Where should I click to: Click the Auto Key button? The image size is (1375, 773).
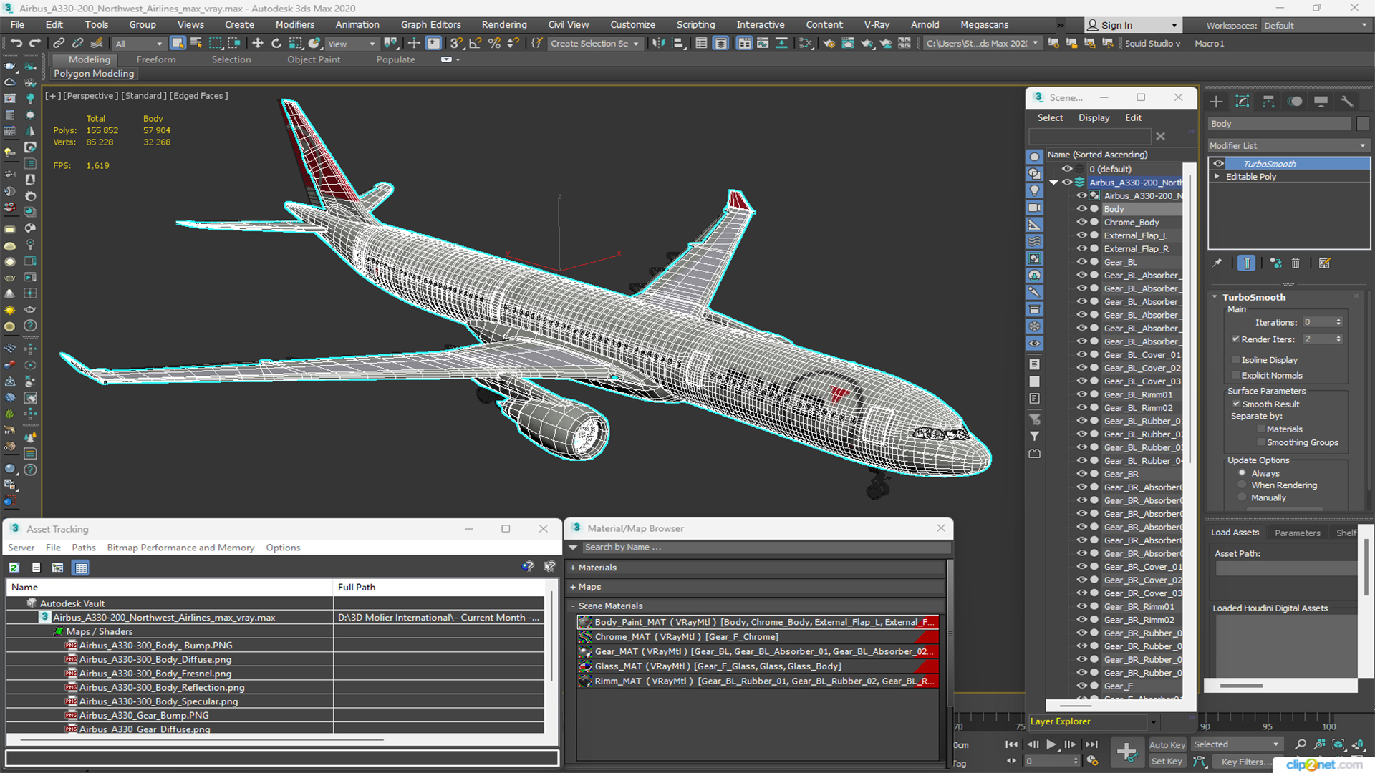(x=1167, y=745)
